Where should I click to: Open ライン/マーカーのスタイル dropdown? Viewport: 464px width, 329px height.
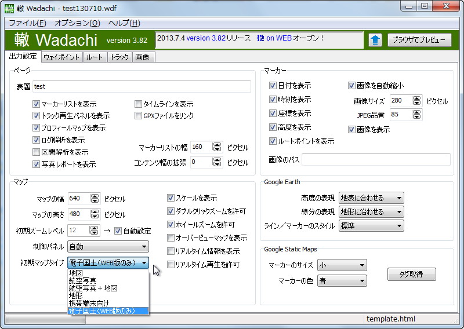pyautogui.click(x=371, y=225)
